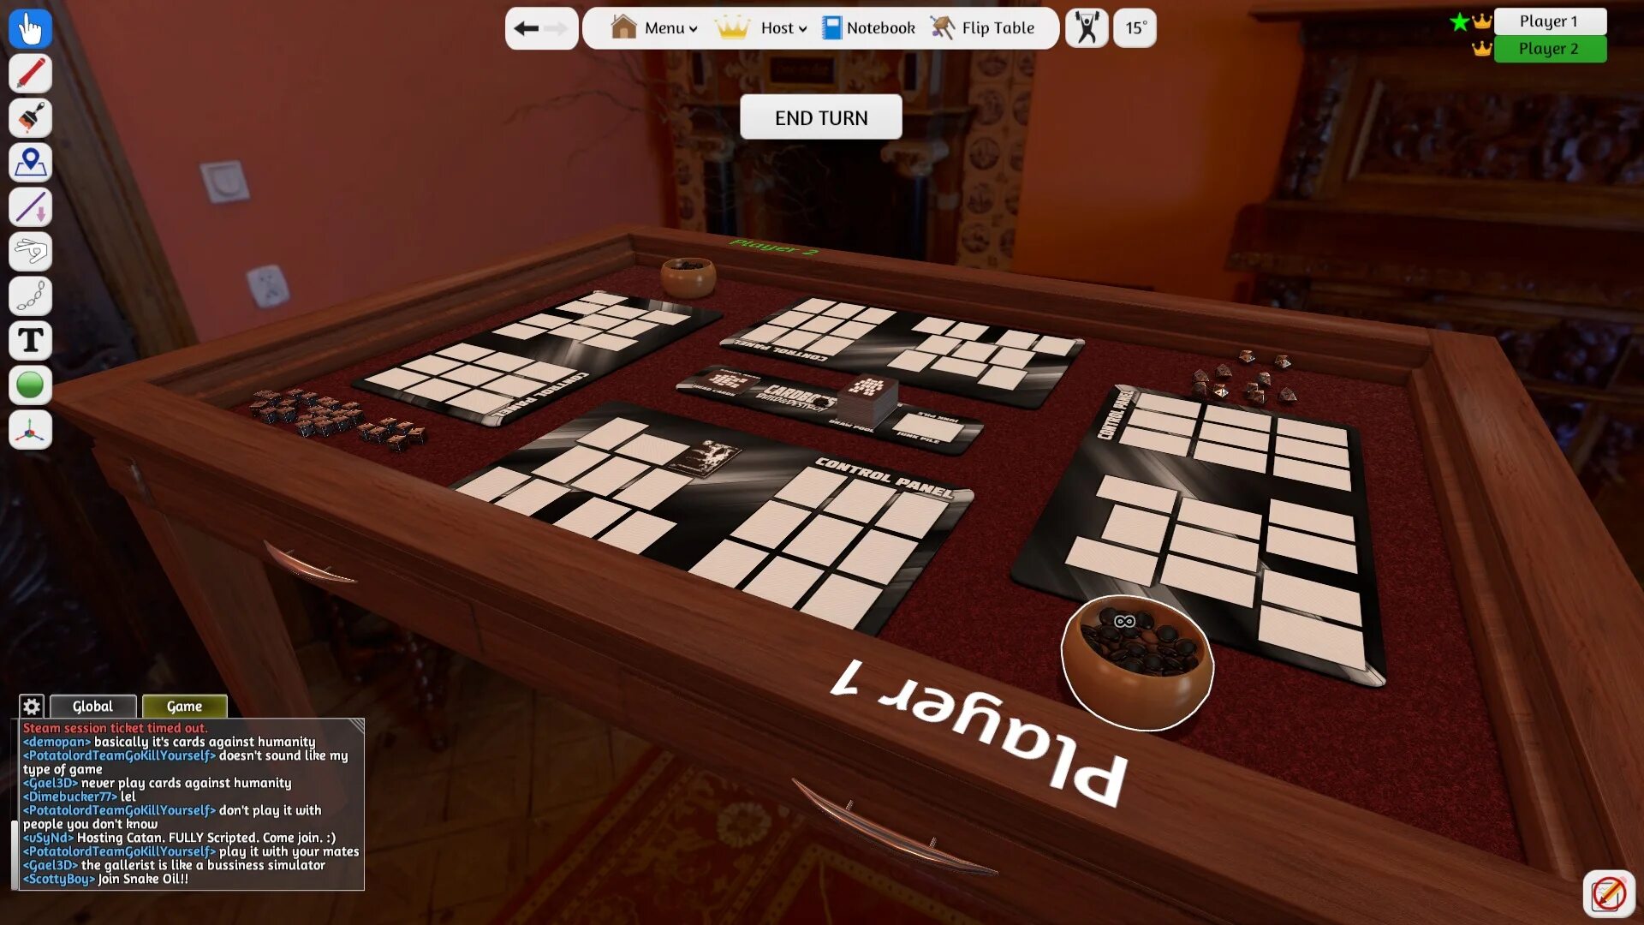The image size is (1644, 925).
Task: Toggle the hand/cursor tool
Action: pyautogui.click(x=31, y=27)
